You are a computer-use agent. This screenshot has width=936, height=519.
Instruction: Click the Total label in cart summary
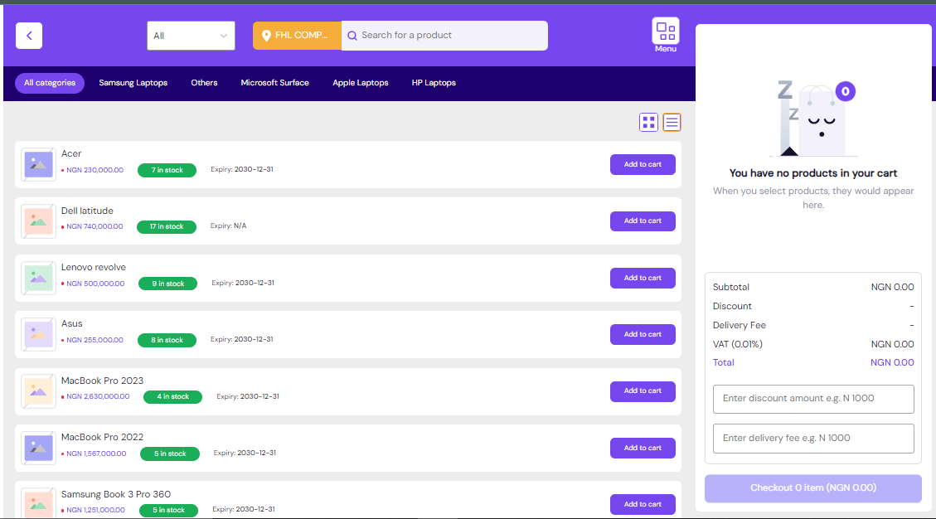724,362
